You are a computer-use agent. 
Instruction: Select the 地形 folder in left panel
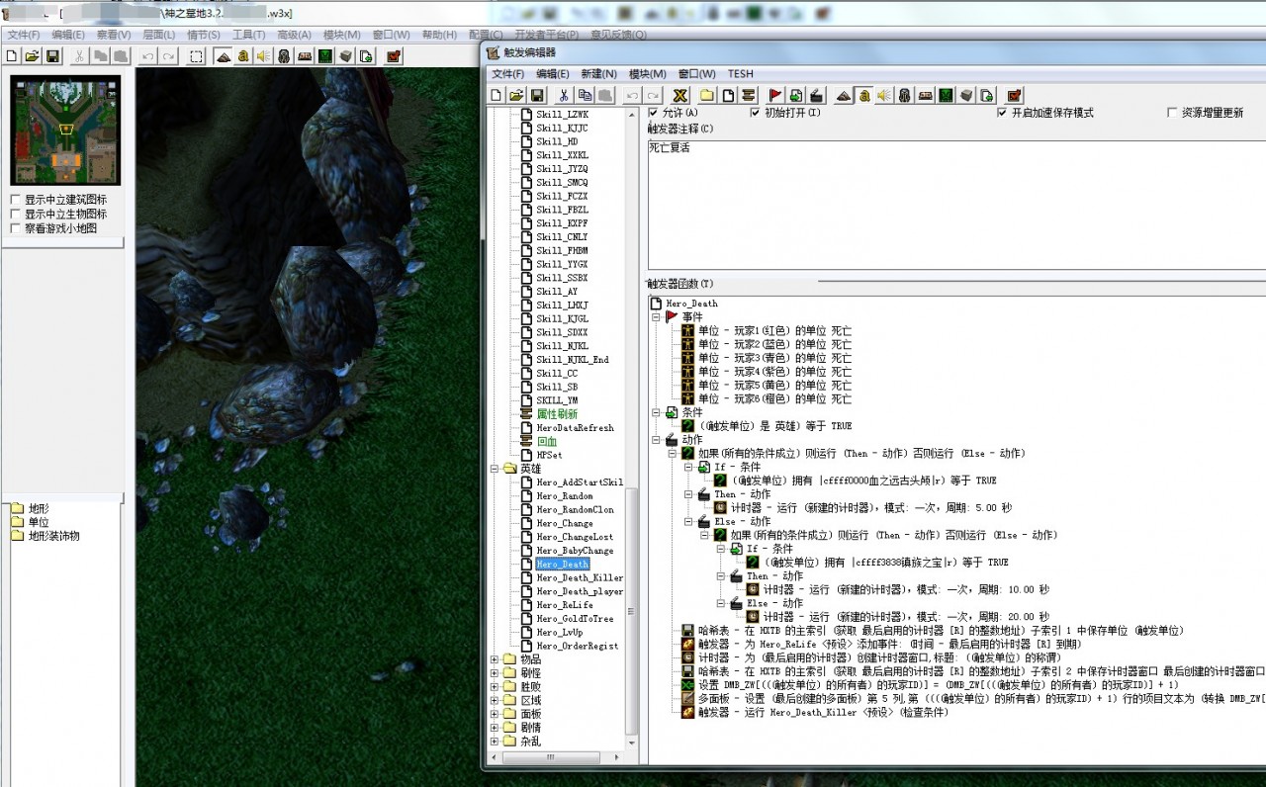39,509
